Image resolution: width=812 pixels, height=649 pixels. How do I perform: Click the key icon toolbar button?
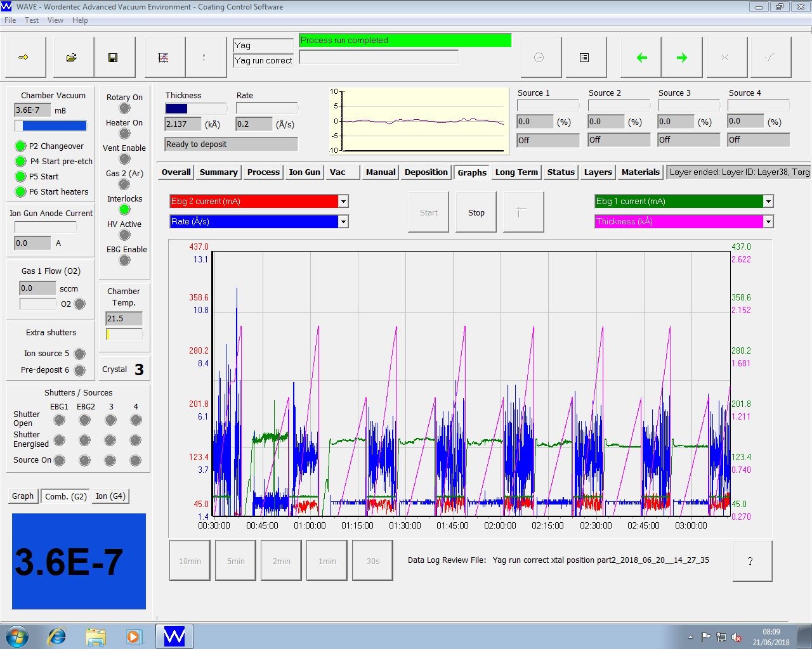click(x=24, y=58)
